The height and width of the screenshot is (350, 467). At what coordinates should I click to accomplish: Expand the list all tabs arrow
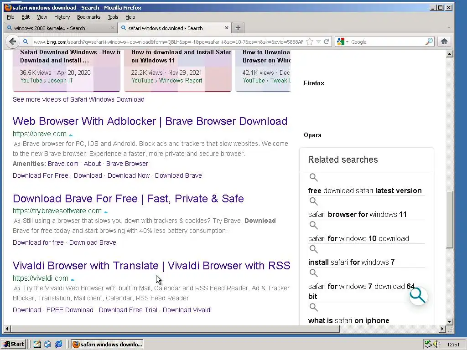(449, 28)
